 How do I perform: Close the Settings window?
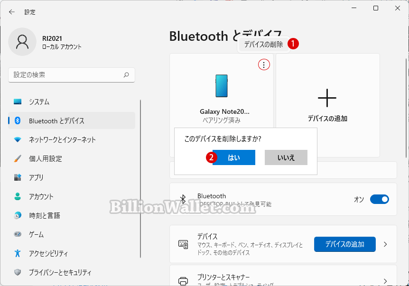point(398,8)
